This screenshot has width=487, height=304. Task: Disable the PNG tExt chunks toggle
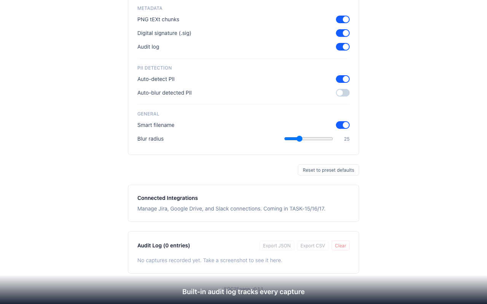coord(342,19)
